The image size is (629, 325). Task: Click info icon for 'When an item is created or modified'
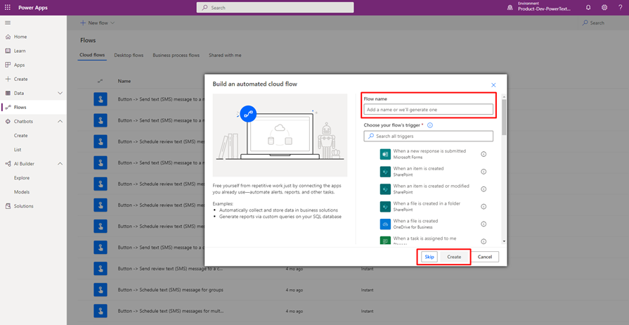[484, 189]
